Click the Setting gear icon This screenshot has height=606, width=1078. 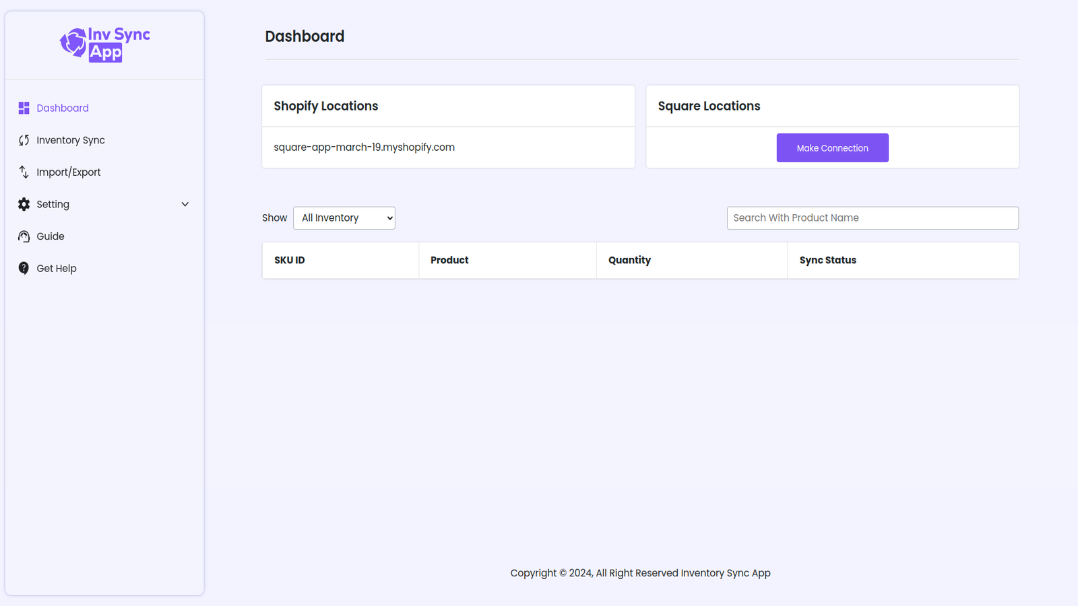point(24,204)
